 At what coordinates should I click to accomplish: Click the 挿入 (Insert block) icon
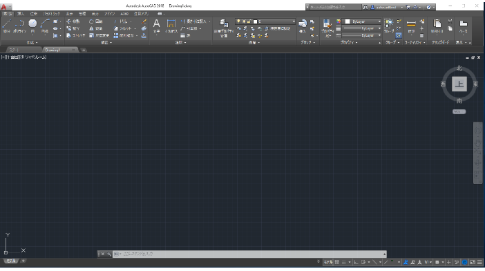(303, 26)
